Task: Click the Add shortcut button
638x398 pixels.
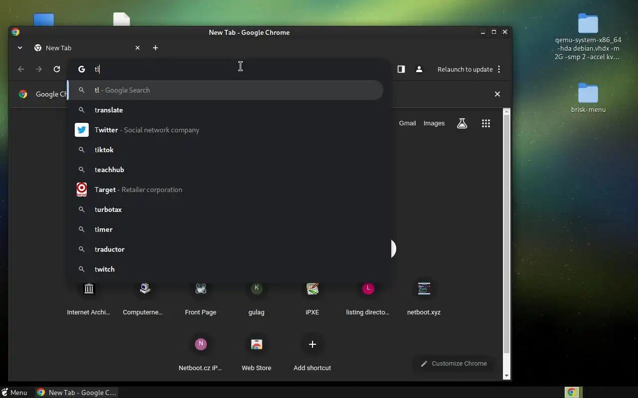Action: click(312, 353)
